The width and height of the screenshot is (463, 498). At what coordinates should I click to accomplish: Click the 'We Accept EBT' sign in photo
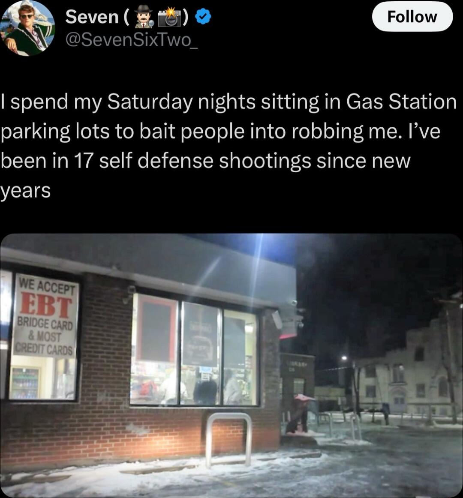45,315
